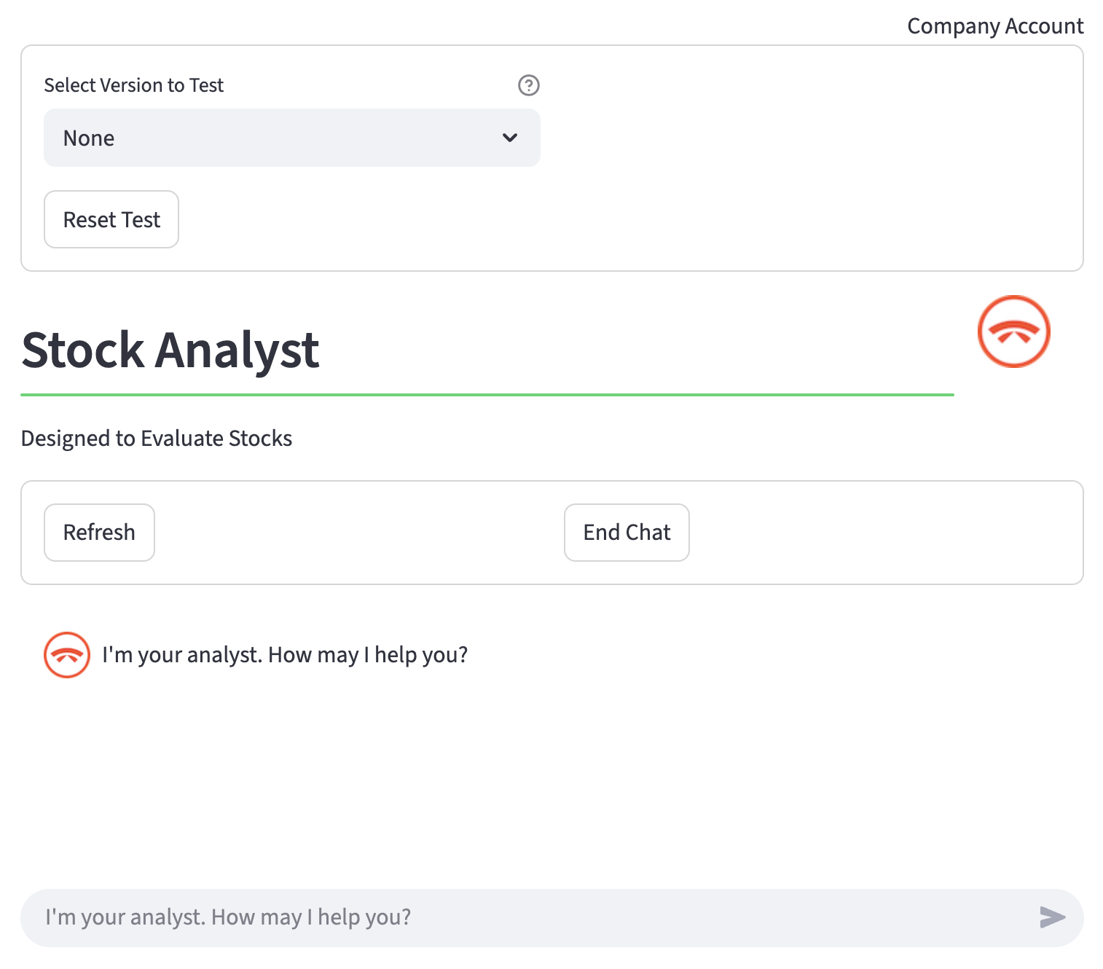Screen dimensions: 1103x969
Task: Click the "Select Version to Test" label
Action: pos(134,85)
